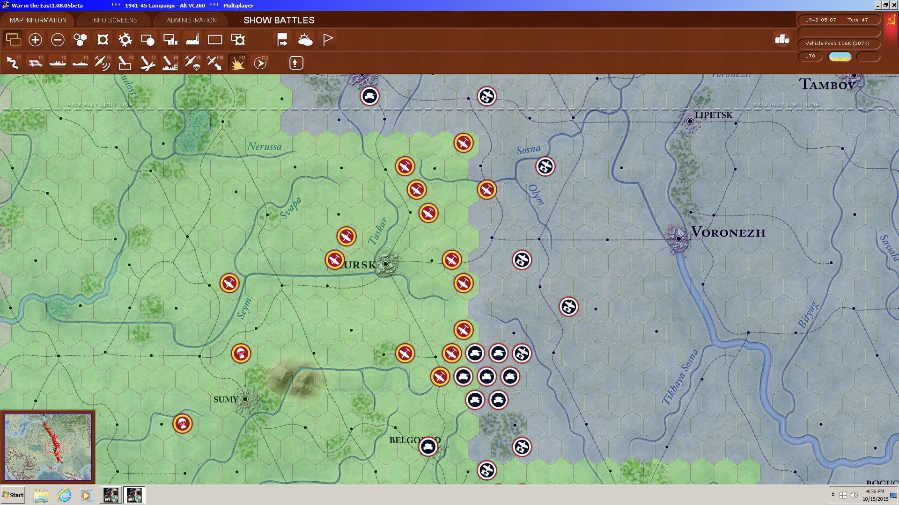
Task: Toggle the hex grid display icon
Action: click(80, 40)
